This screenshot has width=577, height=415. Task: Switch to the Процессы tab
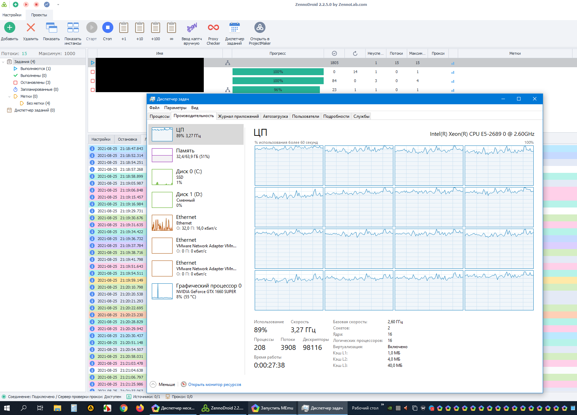pos(159,116)
